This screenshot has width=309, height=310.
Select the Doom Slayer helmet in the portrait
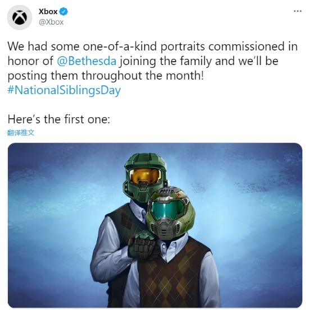(x=170, y=213)
